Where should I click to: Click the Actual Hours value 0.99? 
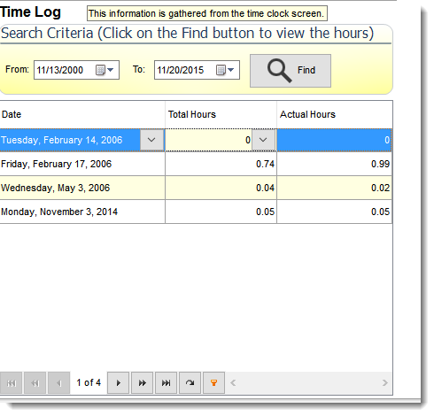click(x=380, y=164)
